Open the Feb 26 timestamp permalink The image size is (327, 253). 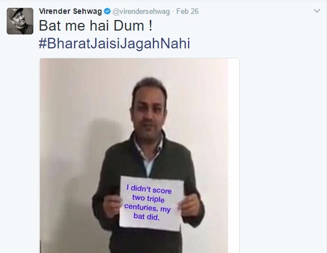(187, 11)
